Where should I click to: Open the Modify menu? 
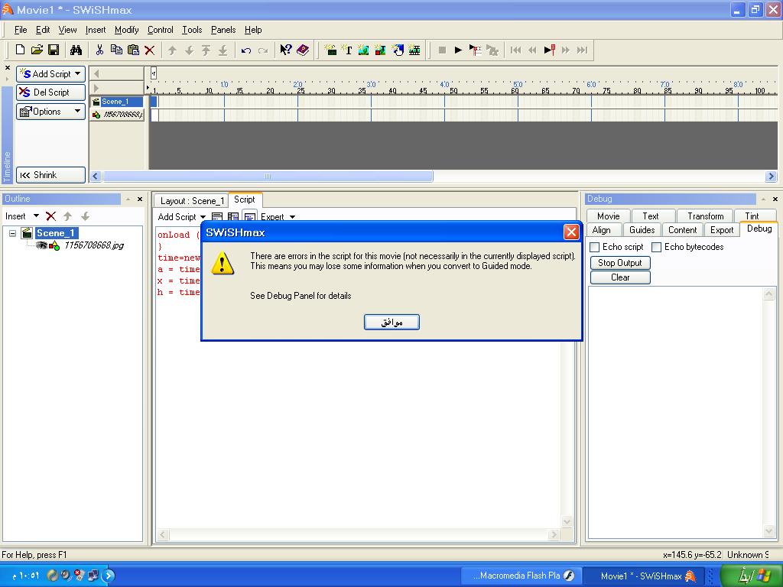126,30
